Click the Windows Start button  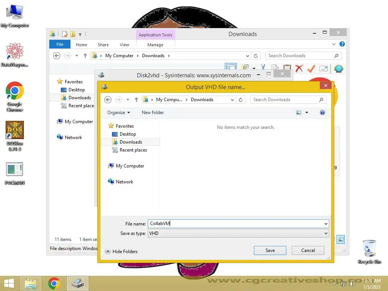pyautogui.click(x=9, y=283)
